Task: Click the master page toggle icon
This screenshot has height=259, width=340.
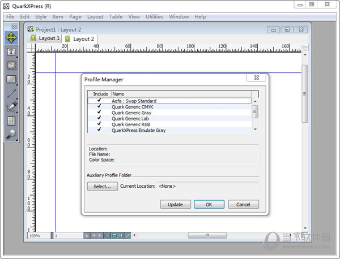Action: tap(107, 235)
